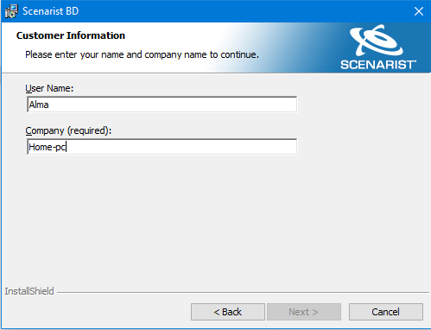
Task: Click the 'Please enter your name' instruction text
Action: (x=142, y=54)
